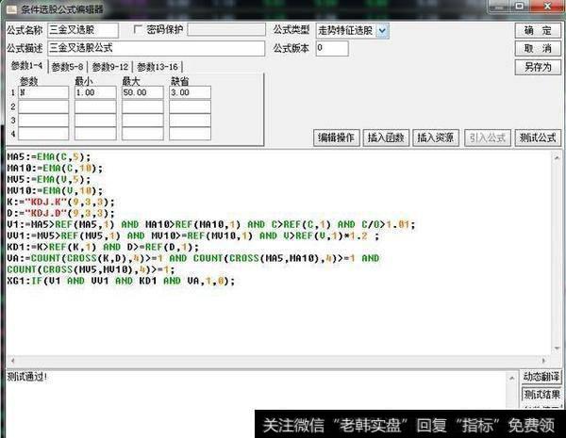
Task: Click the 缺省 field in row 4
Action: click(x=190, y=134)
